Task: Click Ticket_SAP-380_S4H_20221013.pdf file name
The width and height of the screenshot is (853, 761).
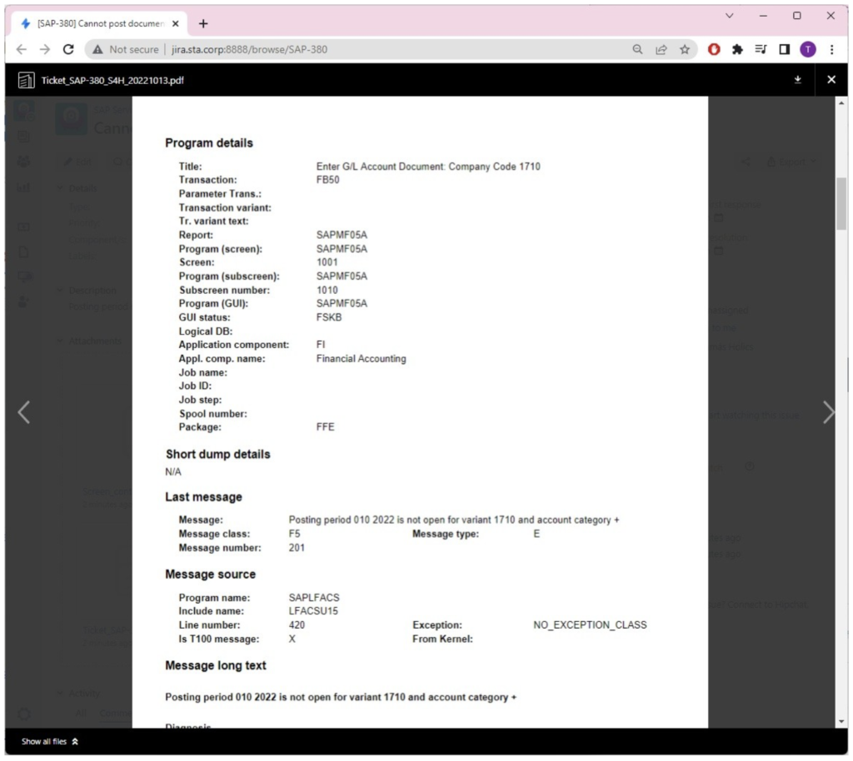Action: click(112, 81)
